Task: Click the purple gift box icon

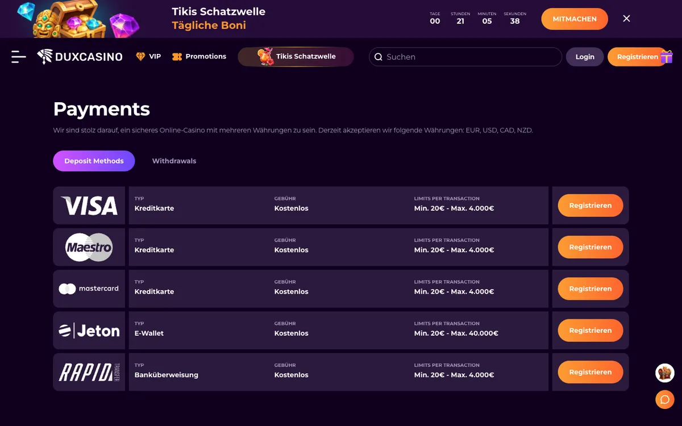Action: coord(667,57)
